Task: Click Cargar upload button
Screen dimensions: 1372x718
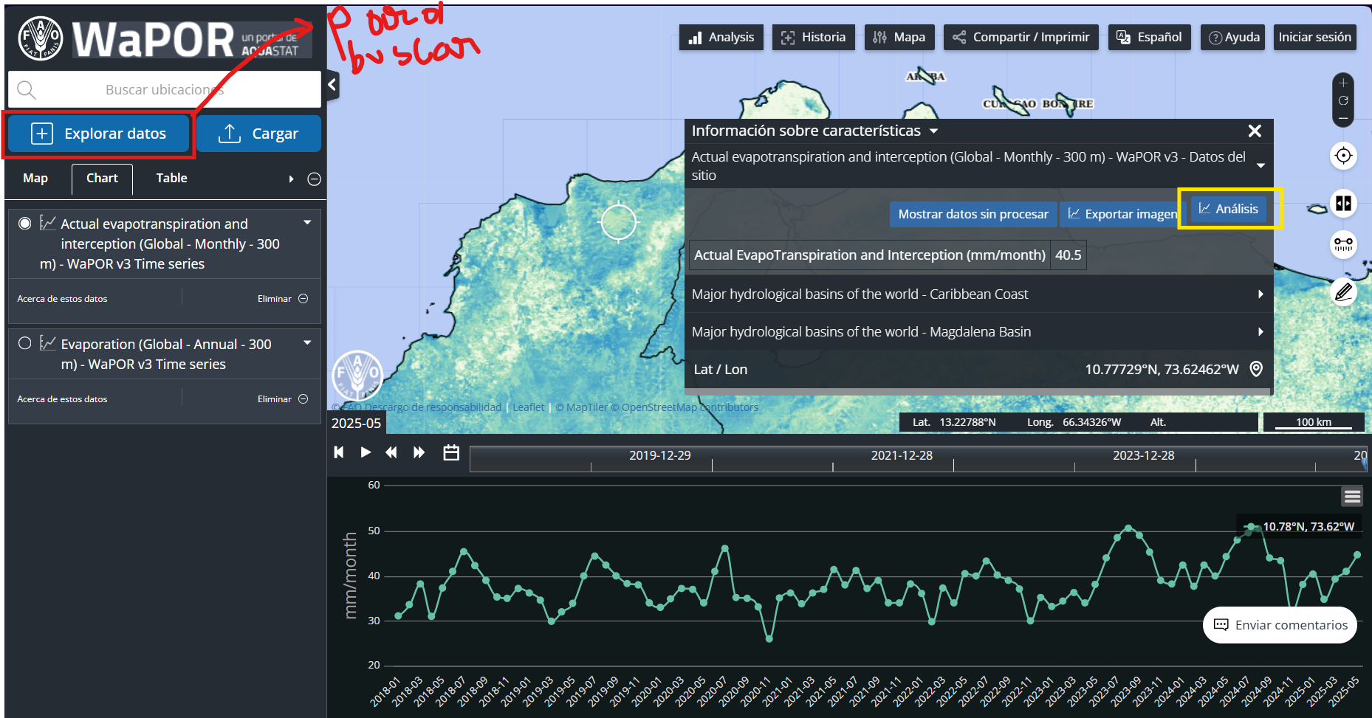Action: point(258,134)
